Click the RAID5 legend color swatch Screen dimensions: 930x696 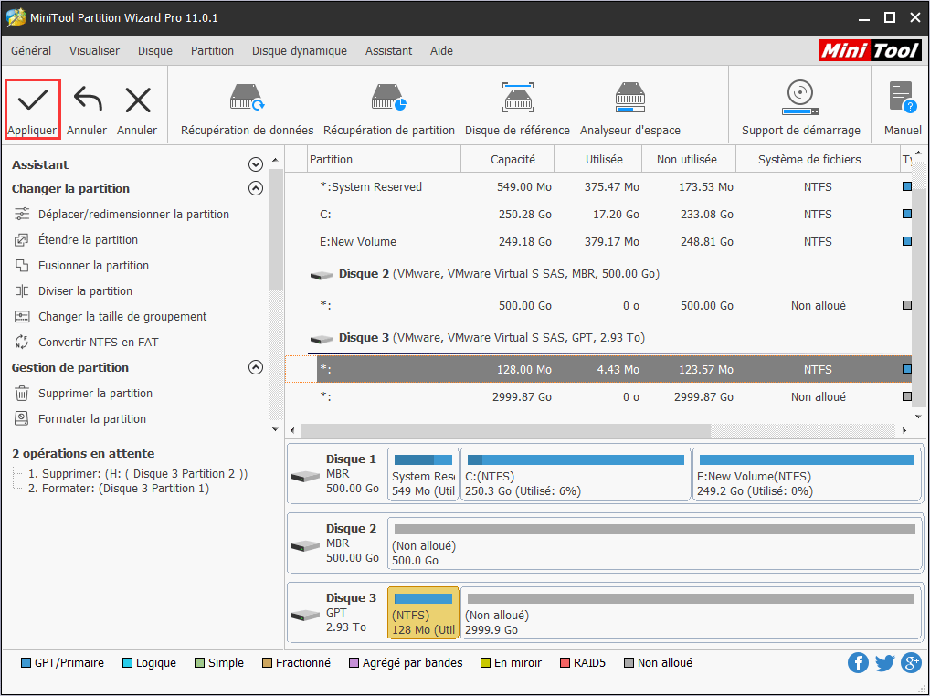(x=565, y=663)
